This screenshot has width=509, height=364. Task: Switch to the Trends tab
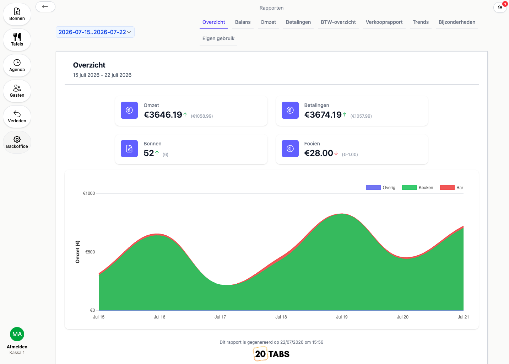point(421,22)
